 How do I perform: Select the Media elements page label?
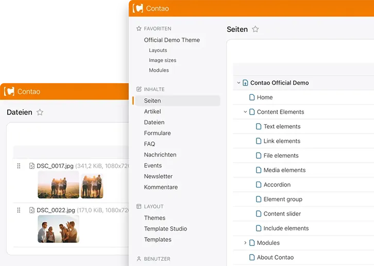284,170
